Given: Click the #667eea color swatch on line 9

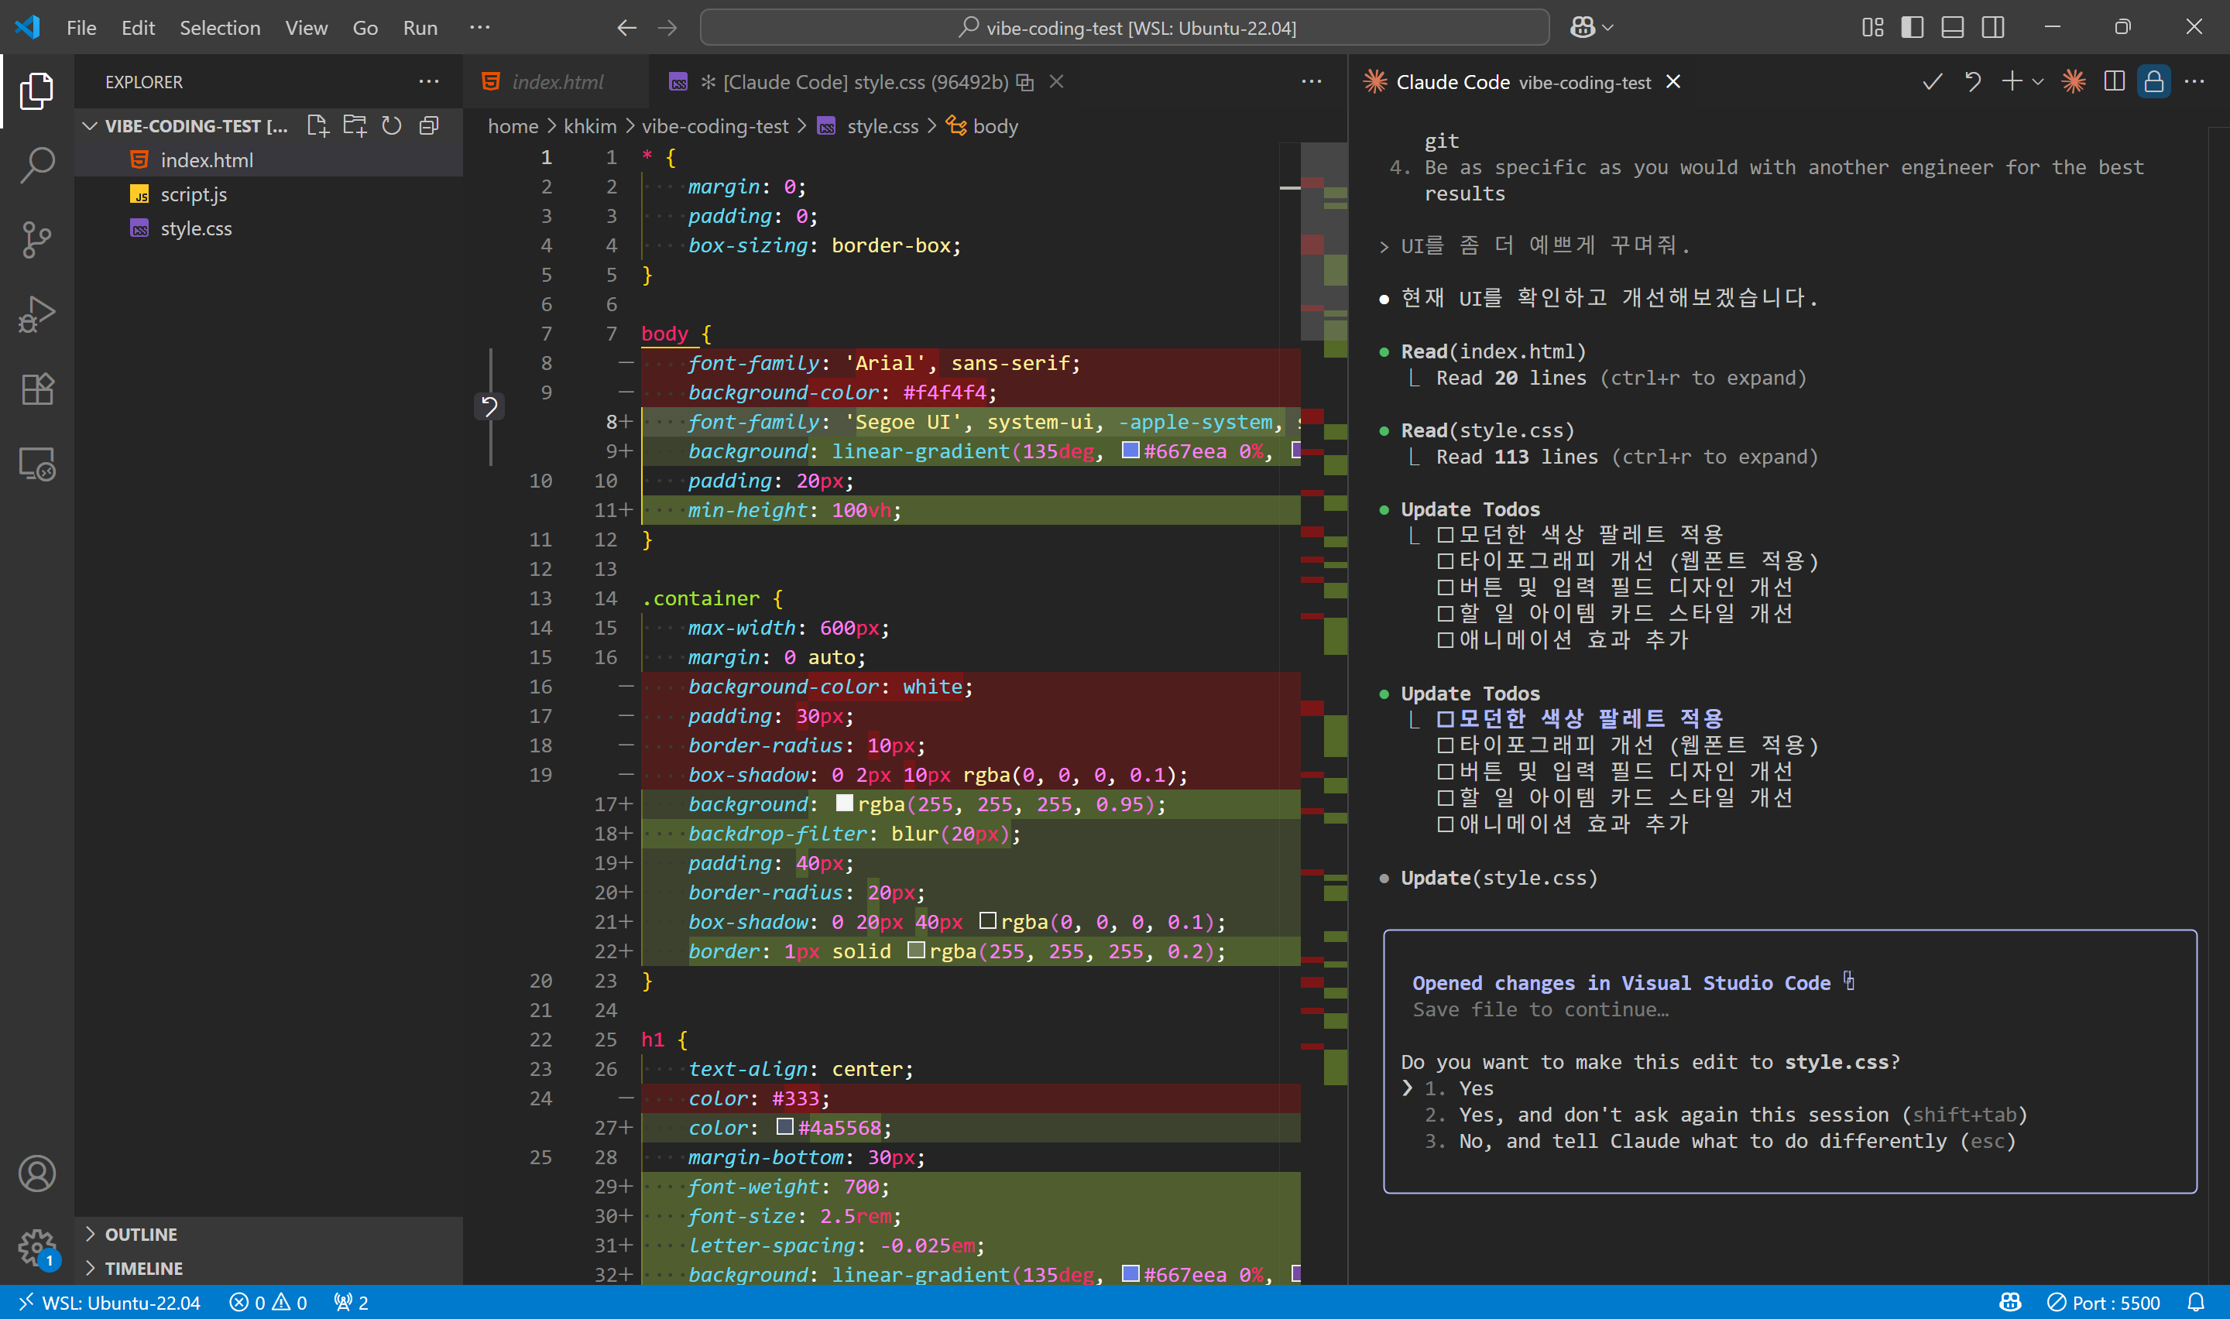Looking at the screenshot, I should click(x=1130, y=451).
